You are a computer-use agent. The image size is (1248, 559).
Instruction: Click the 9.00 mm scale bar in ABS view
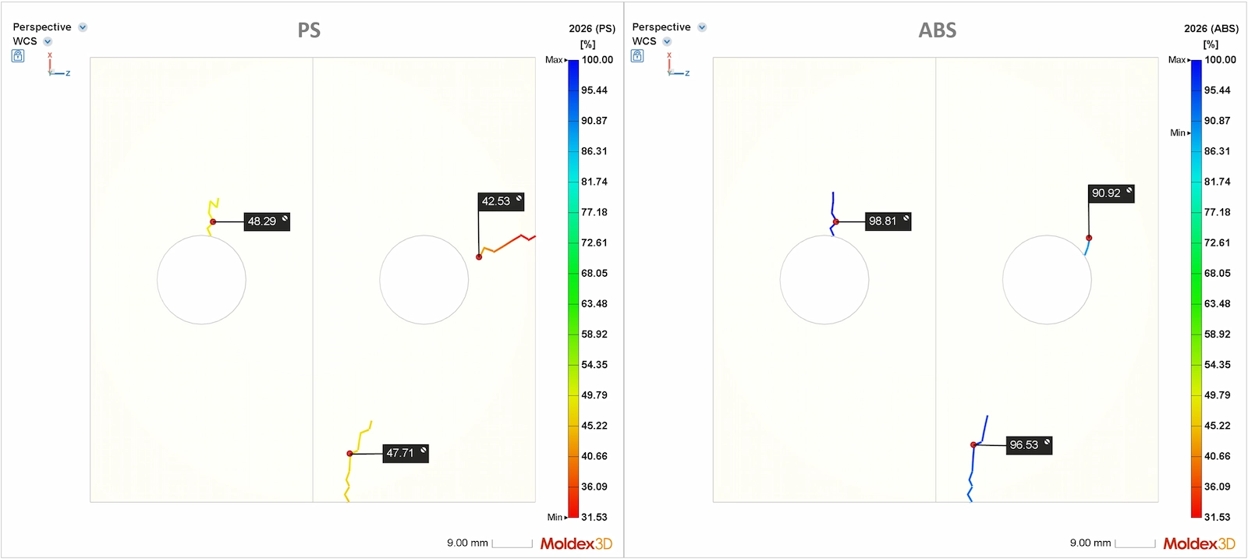1135,543
